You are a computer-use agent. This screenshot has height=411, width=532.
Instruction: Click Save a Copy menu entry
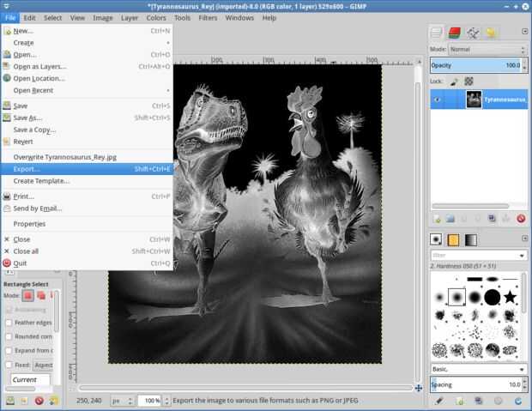[x=87, y=130]
